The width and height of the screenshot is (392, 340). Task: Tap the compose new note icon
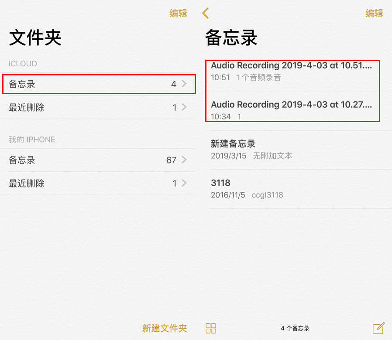point(378,328)
